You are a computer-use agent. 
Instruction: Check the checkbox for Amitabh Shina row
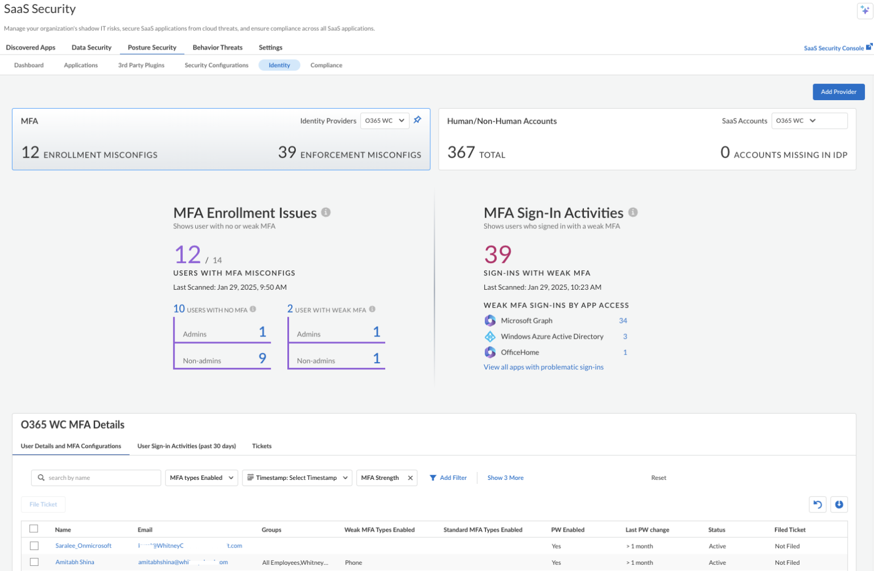point(34,562)
